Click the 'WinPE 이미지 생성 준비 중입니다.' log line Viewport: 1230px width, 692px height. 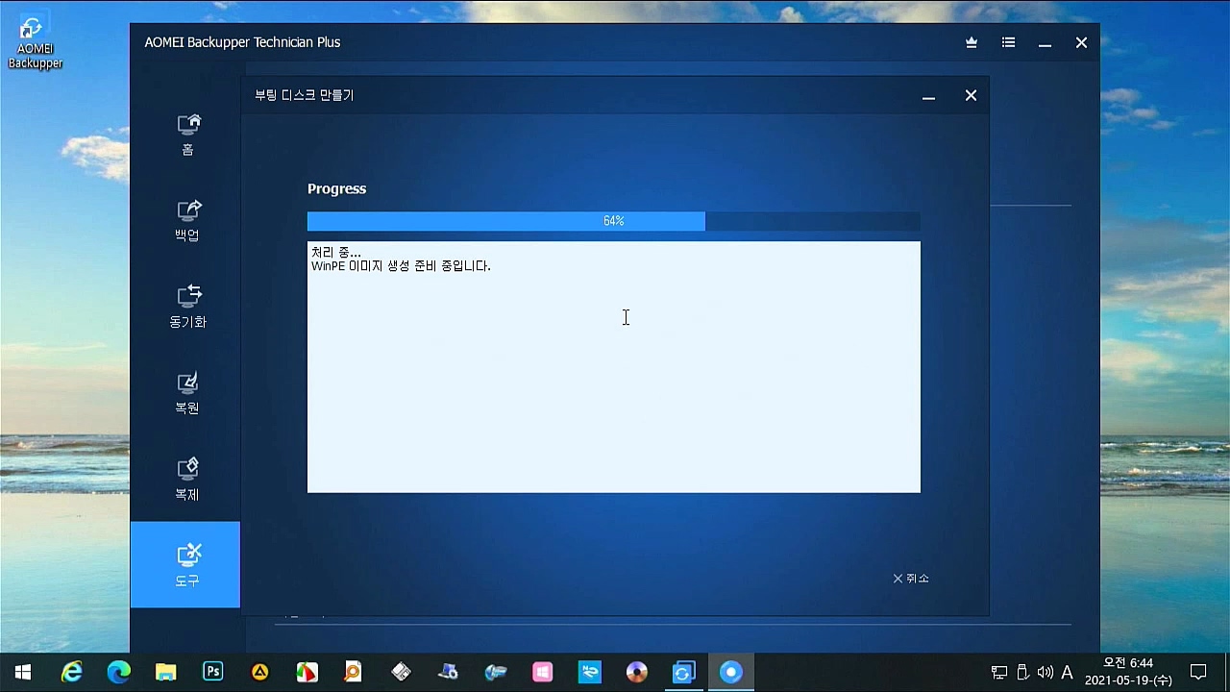pos(401,266)
